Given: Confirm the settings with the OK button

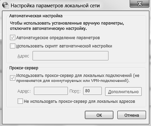Looking at the screenshot, I should 99,115.
